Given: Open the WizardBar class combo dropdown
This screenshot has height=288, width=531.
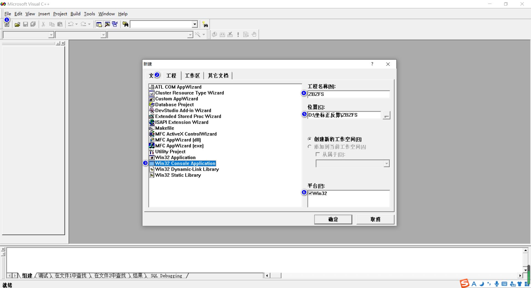Looking at the screenshot, I should tap(51, 35).
